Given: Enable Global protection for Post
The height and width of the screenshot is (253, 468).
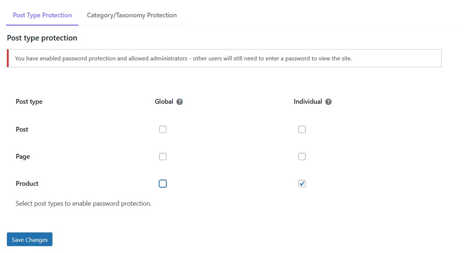Looking at the screenshot, I should [163, 129].
